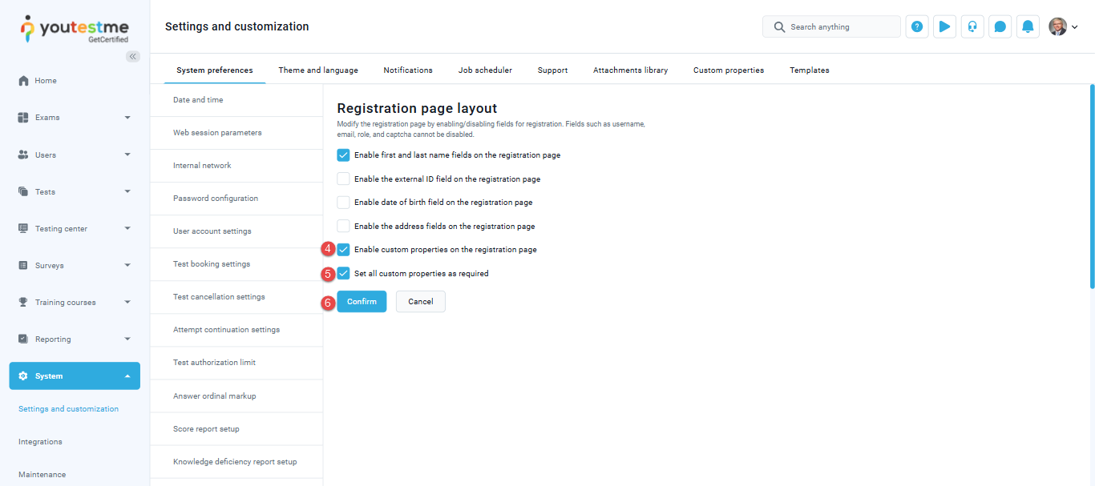
Task: Click the Confirm button
Action: coord(362,302)
